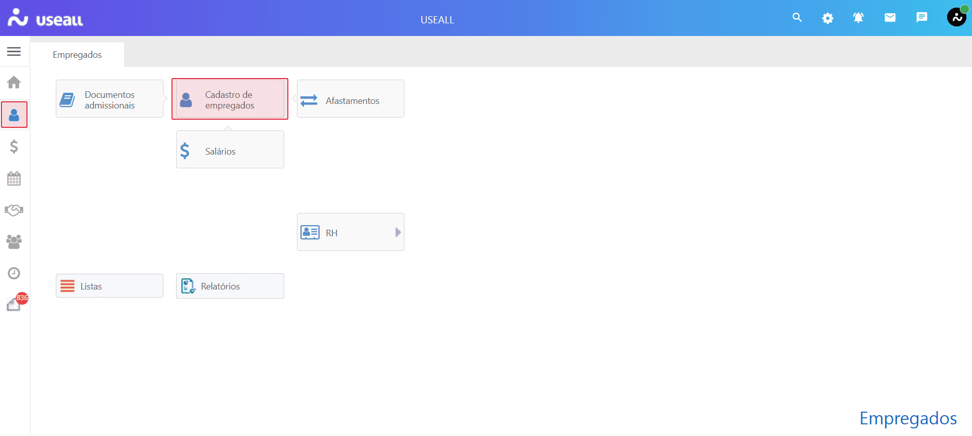Viewport: 972px width, 436px height.
Task: Open the hamburger menu in sidebar
Action: [x=14, y=51]
